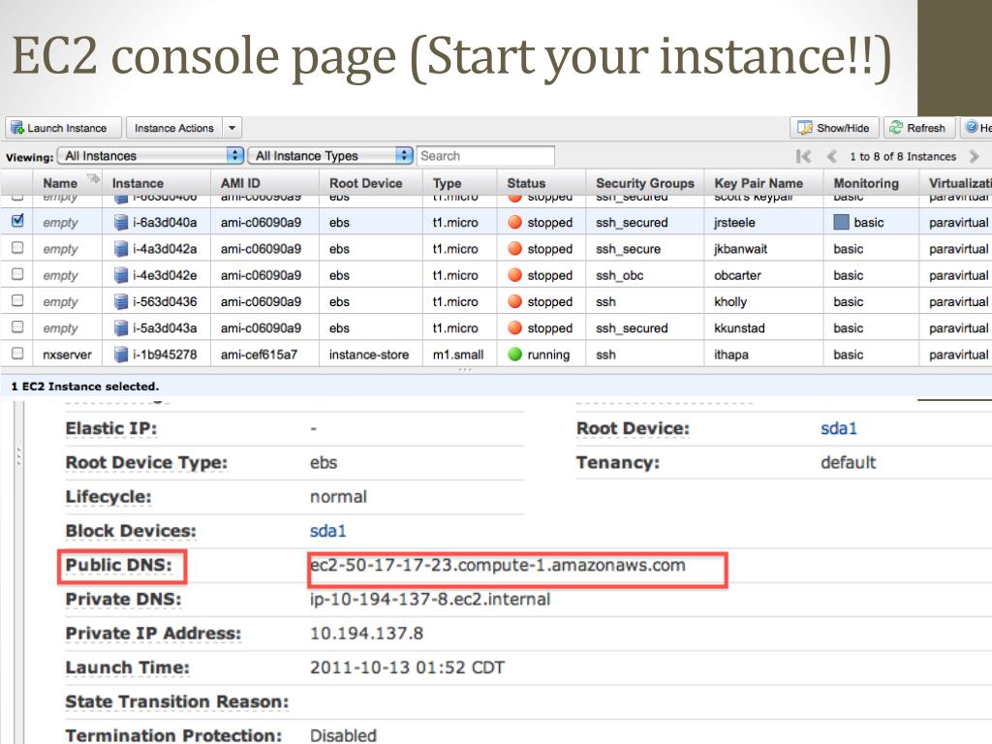992x744 pixels.
Task: Click server icon for i-4e3d042e
Action: pyautogui.click(x=121, y=275)
